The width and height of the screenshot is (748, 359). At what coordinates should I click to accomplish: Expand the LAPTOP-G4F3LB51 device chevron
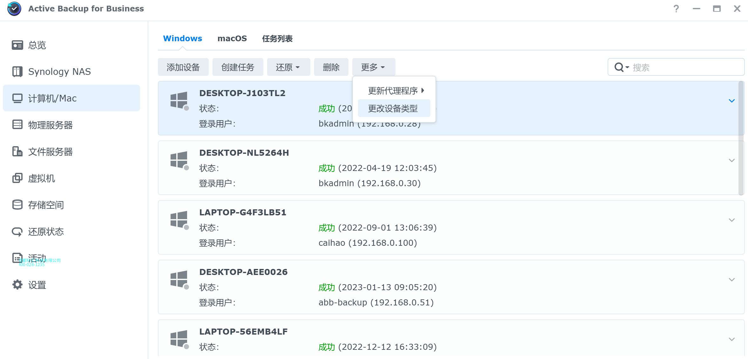[731, 220]
